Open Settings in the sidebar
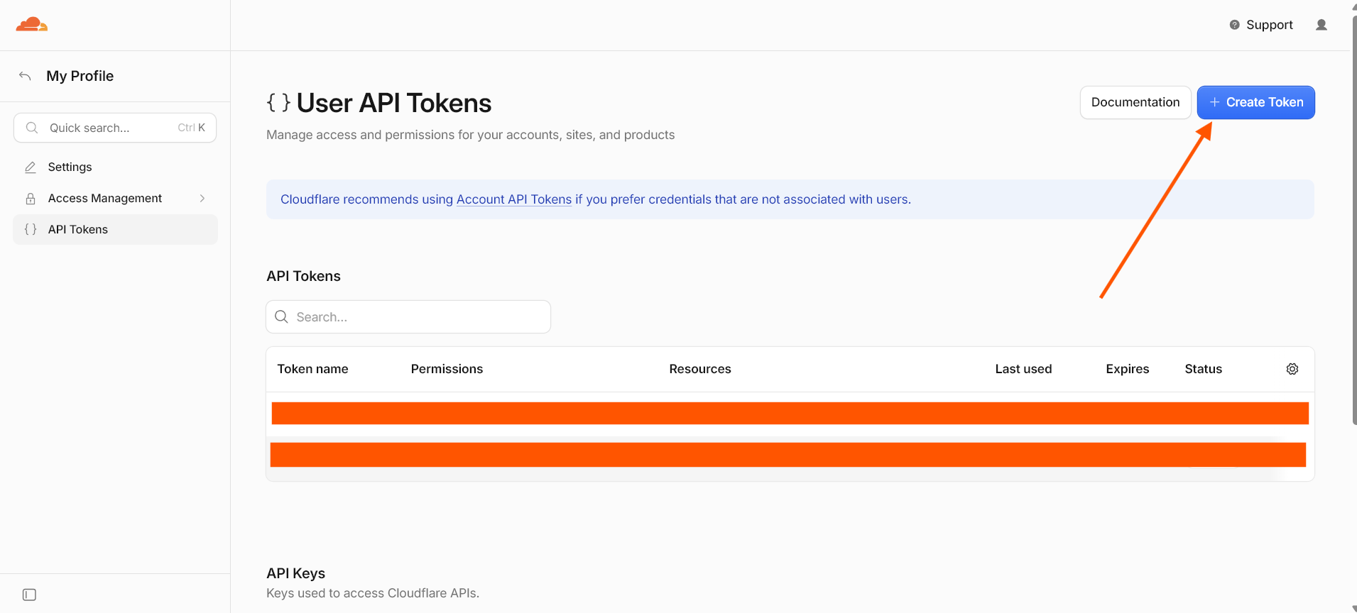Image resolution: width=1357 pixels, height=613 pixels. [115, 167]
